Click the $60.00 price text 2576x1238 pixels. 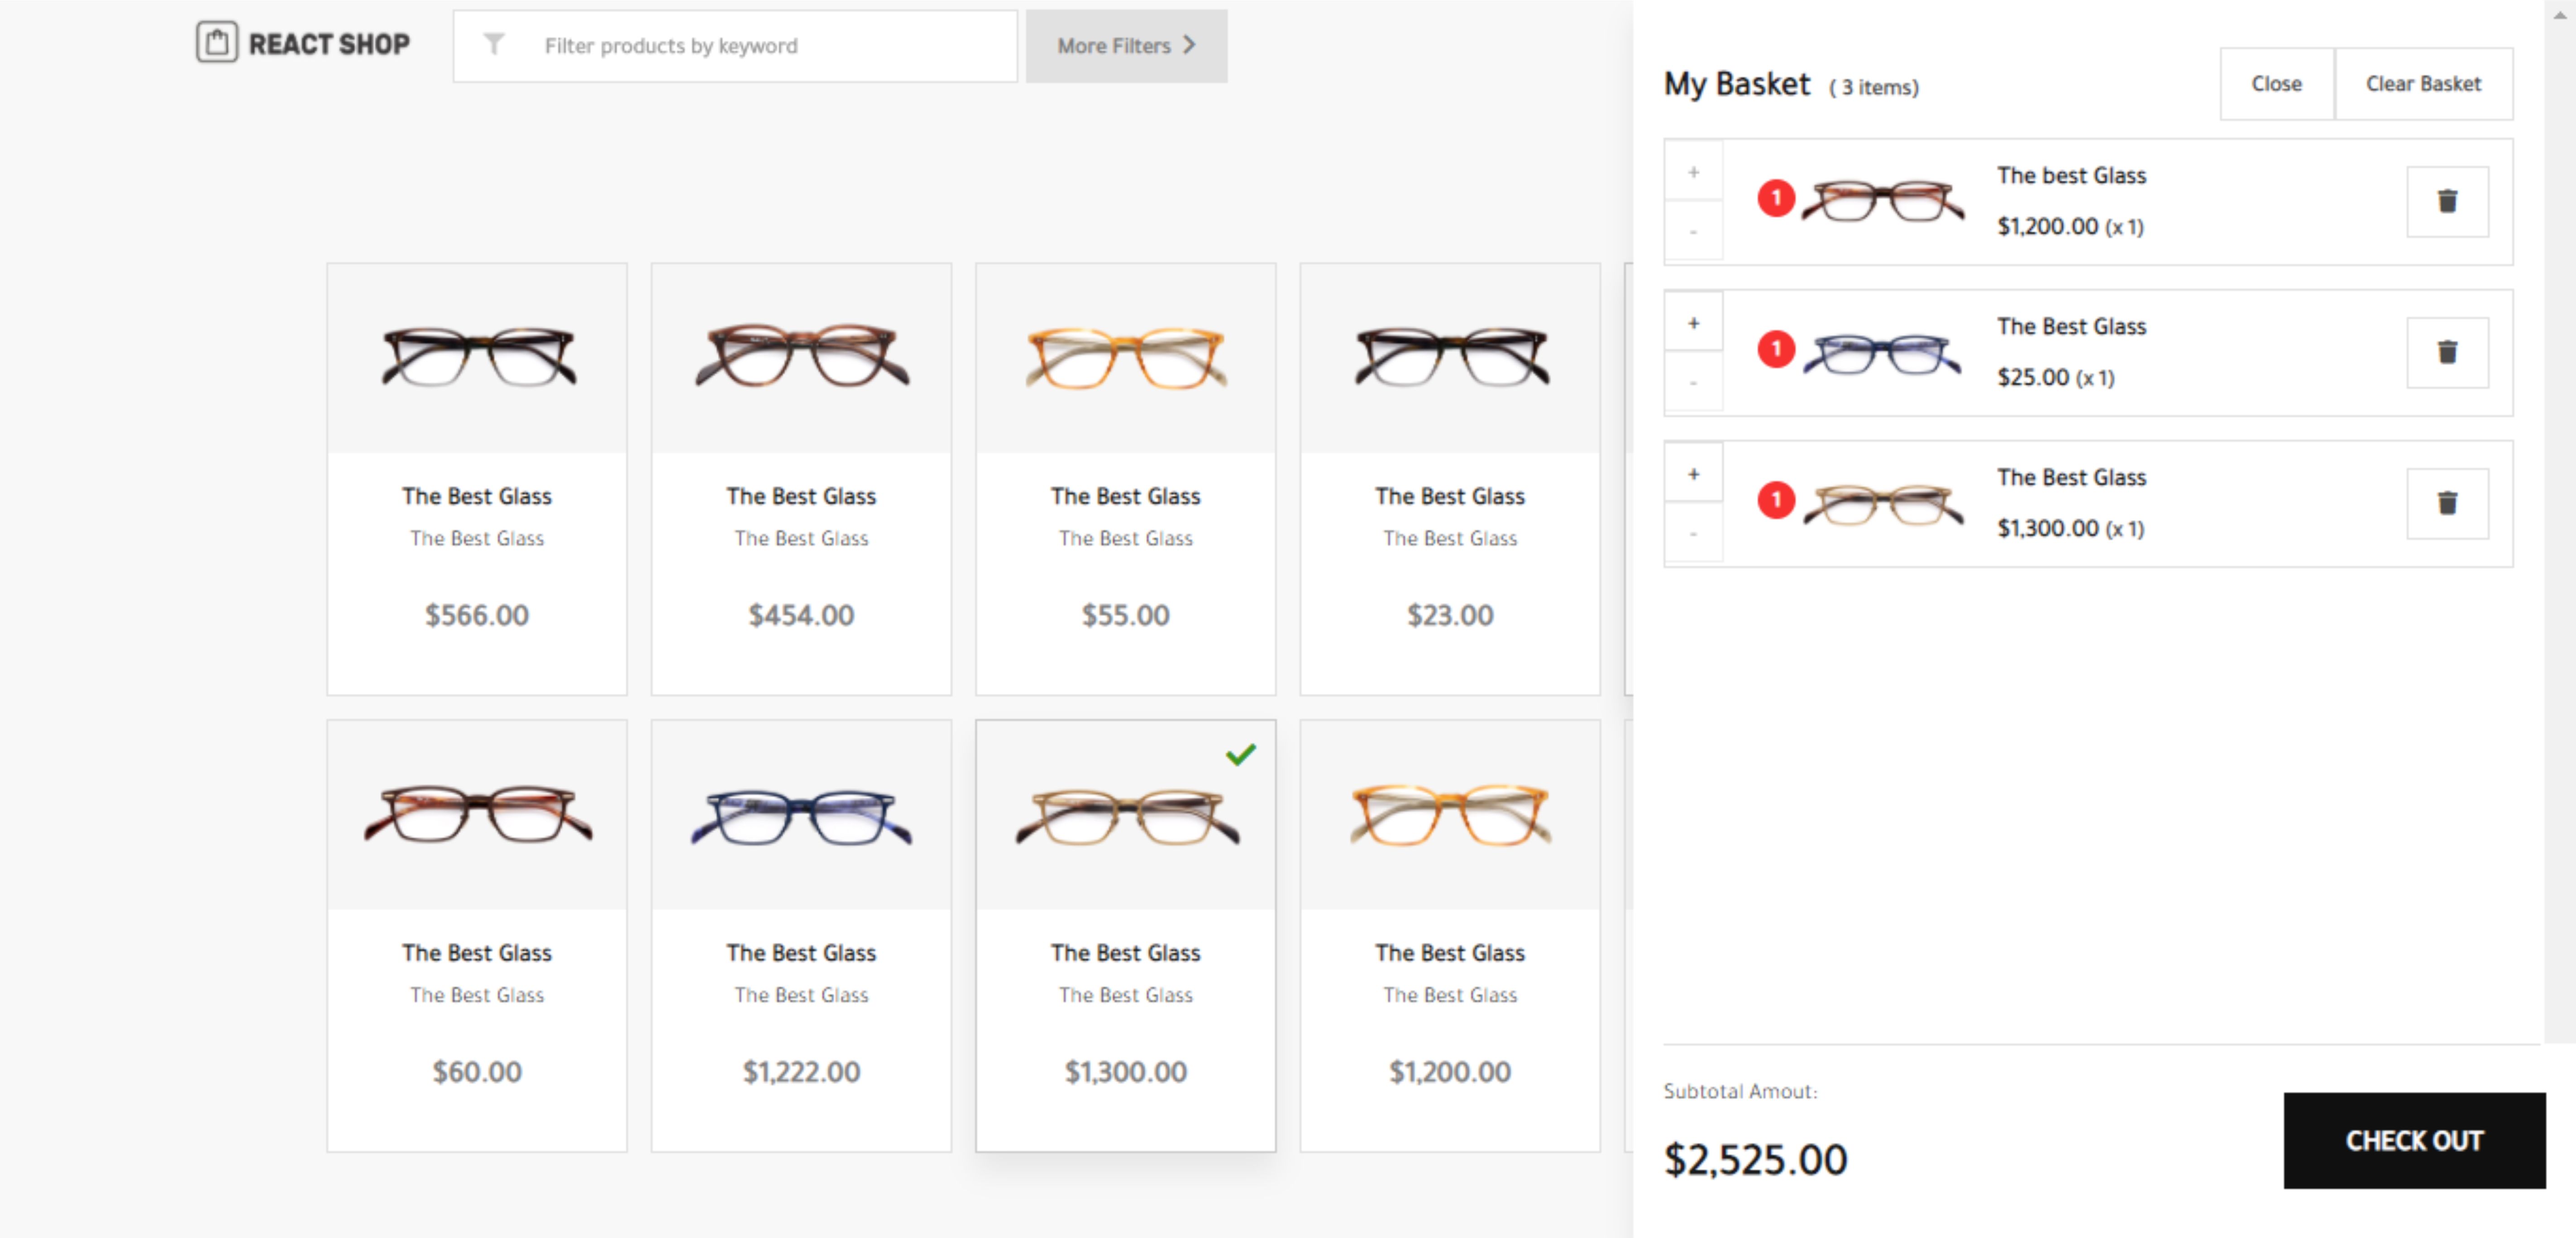point(477,1072)
